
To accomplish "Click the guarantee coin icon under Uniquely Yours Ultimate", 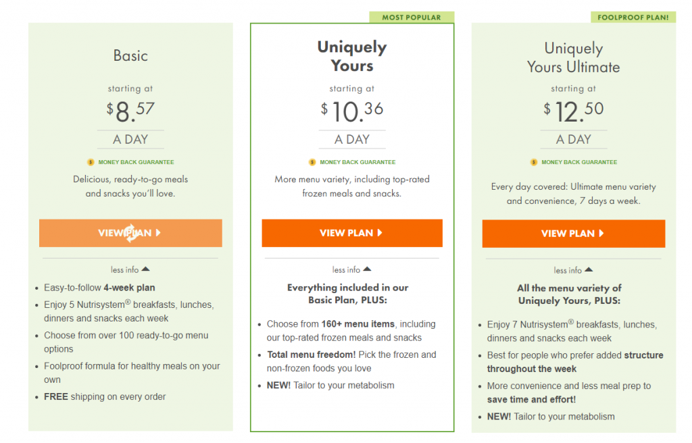I will 533,162.
